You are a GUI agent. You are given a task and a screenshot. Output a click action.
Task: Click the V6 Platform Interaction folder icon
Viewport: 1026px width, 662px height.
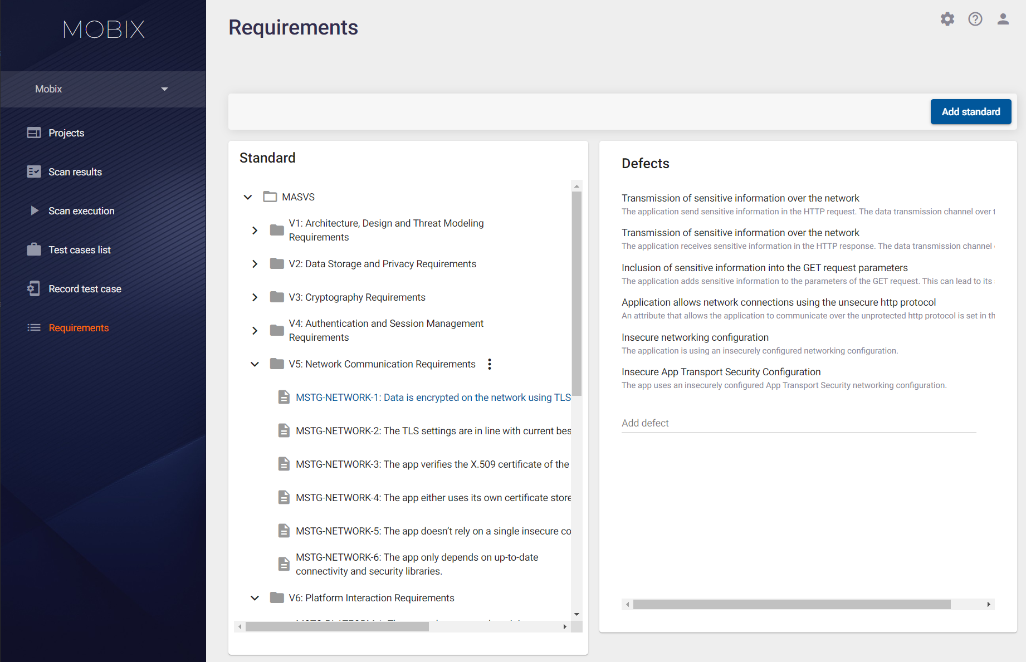click(277, 597)
